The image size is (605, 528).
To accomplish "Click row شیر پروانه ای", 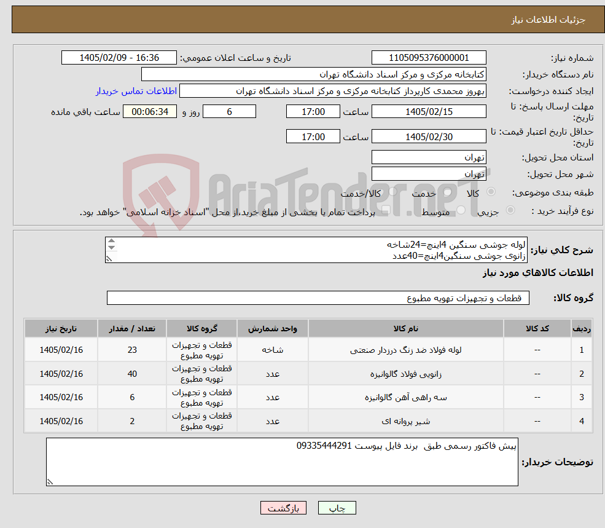I will [x=308, y=420].
